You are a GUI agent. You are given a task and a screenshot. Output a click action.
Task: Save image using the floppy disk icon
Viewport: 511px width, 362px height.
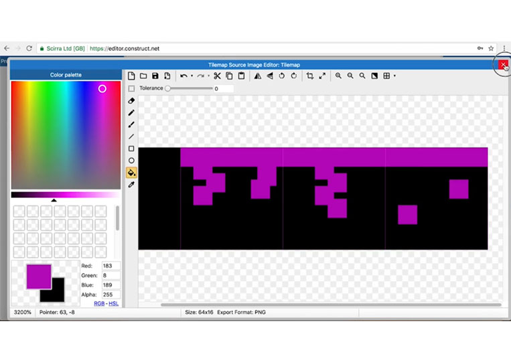(155, 76)
